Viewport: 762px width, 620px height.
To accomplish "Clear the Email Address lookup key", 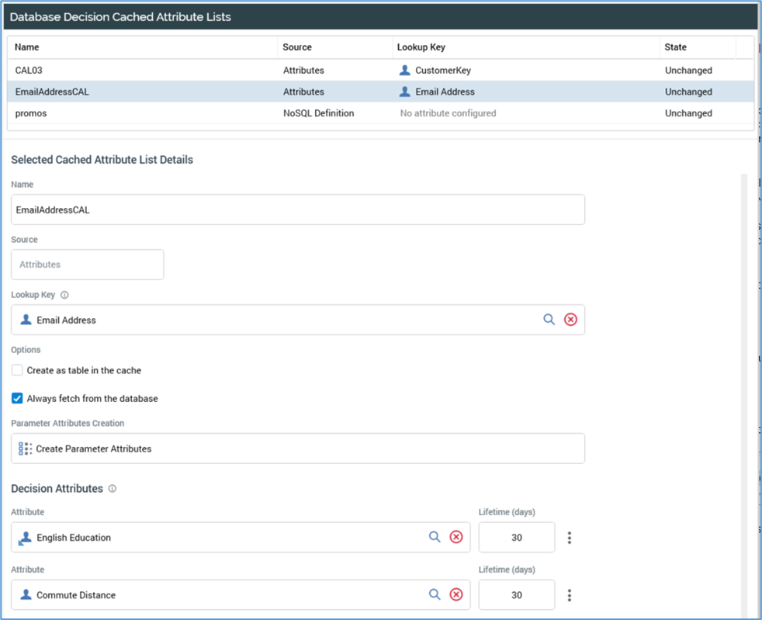I will [x=570, y=320].
